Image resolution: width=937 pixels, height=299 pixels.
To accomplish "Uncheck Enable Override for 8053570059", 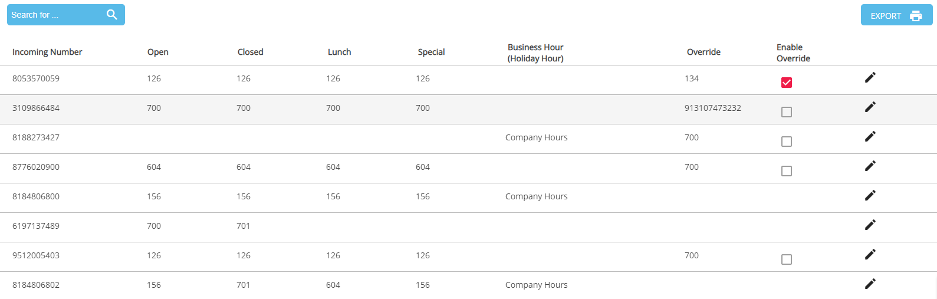I will point(787,83).
